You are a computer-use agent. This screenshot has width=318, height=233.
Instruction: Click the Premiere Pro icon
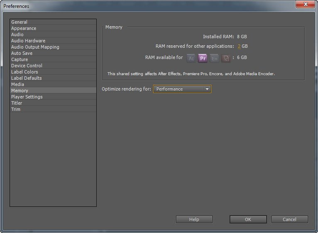203,59
